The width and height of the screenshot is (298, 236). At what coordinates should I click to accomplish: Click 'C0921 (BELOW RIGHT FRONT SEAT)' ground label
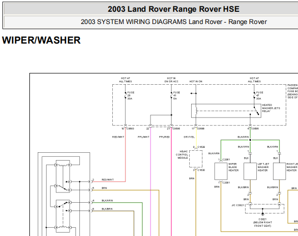tap(262, 222)
